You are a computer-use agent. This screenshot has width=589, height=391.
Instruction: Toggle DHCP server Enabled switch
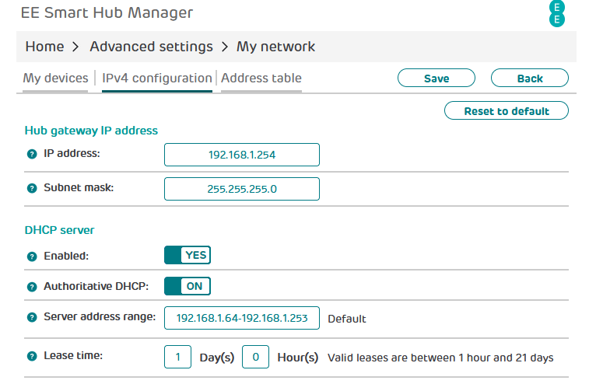[188, 255]
